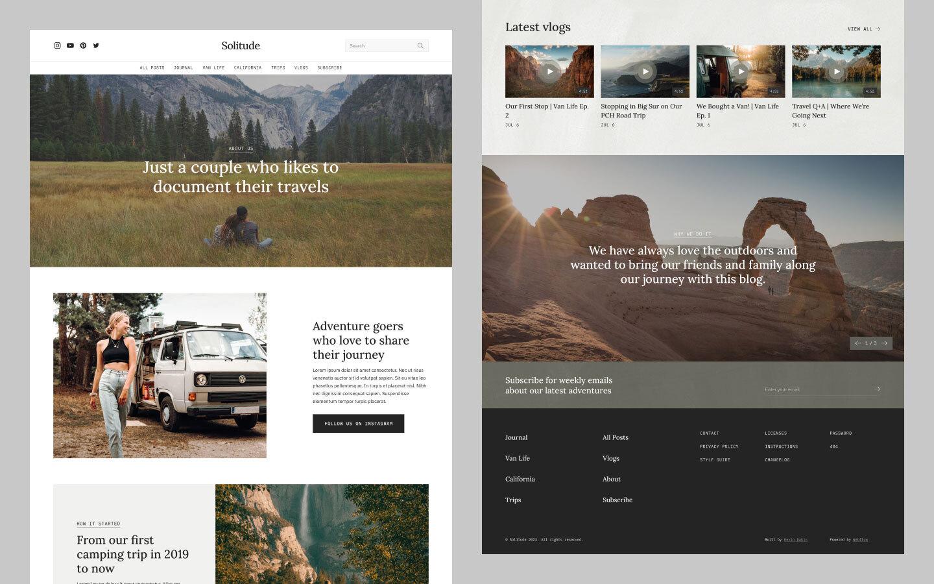Image resolution: width=934 pixels, height=584 pixels.
Task: Click the FOLLOW US ON INSTAGRAM button
Action: (x=358, y=424)
